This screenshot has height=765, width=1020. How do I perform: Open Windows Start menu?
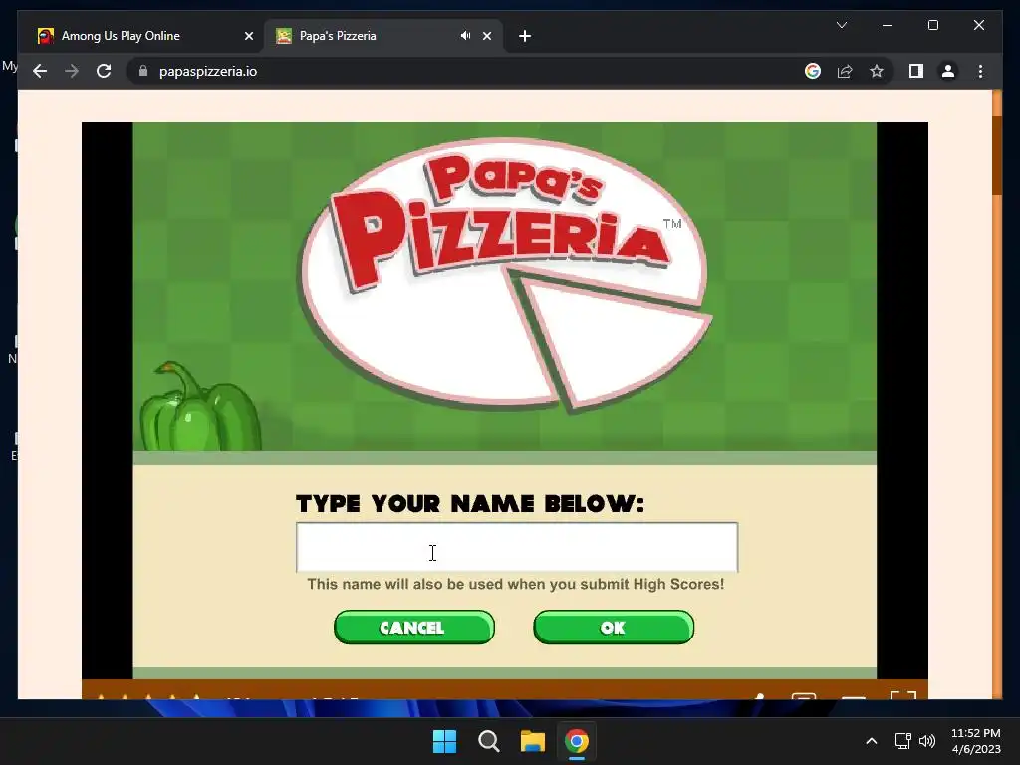445,741
